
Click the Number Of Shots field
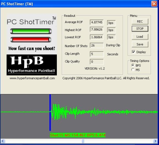coord(97,45)
